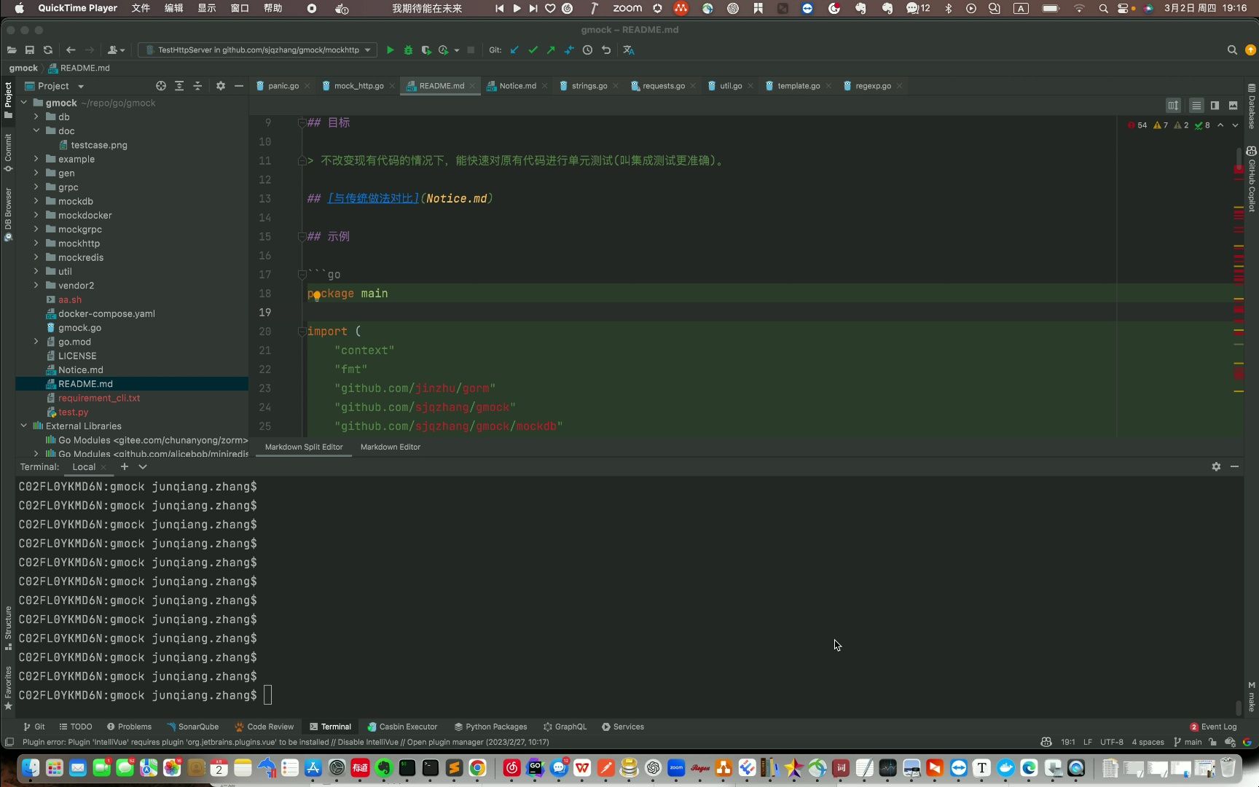Open Project panel settings gear
The height and width of the screenshot is (787, 1259).
coord(221,86)
